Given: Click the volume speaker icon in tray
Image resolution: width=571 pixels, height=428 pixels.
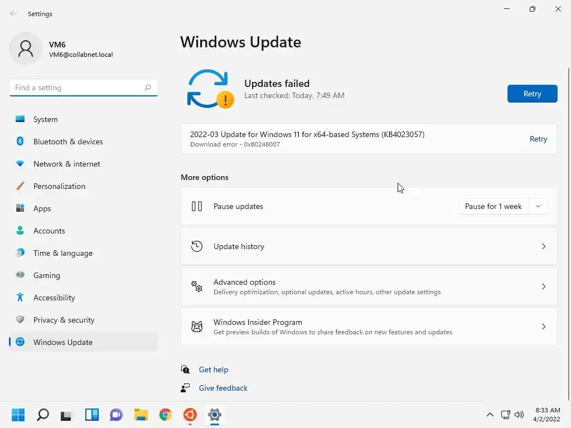Looking at the screenshot, I should [x=519, y=415].
